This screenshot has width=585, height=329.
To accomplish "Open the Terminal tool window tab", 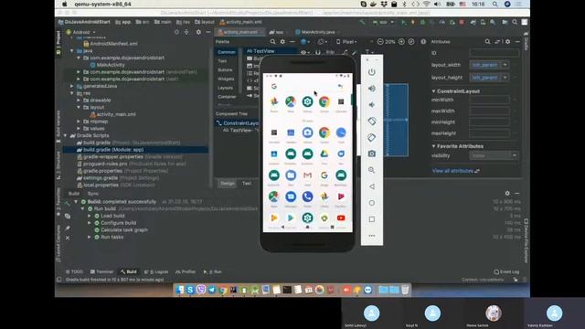I will 101,272.
